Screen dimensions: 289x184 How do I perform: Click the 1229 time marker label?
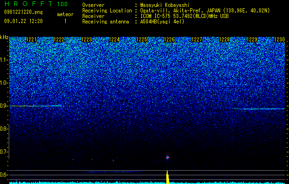point(252,40)
